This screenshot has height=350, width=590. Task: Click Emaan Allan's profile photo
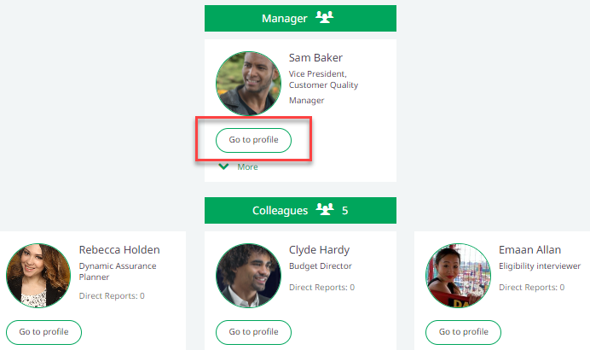tap(458, 276)
